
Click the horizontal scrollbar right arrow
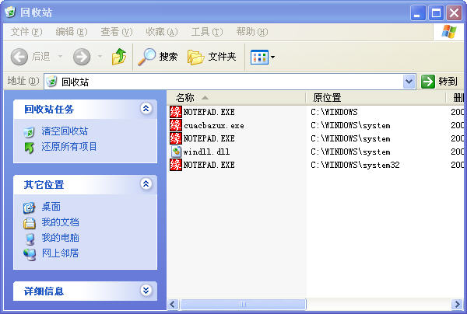pyautogui.click(x=457, y=304)
